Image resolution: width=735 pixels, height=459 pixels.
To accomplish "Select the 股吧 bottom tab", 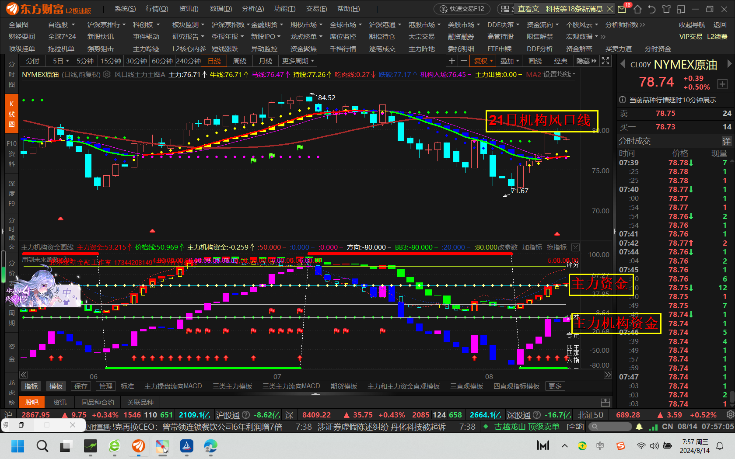I will click(31, 402).
